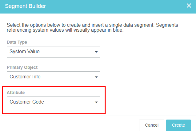Click the 'Data Type' field label
Screen dimensions: 196x134
17,42
